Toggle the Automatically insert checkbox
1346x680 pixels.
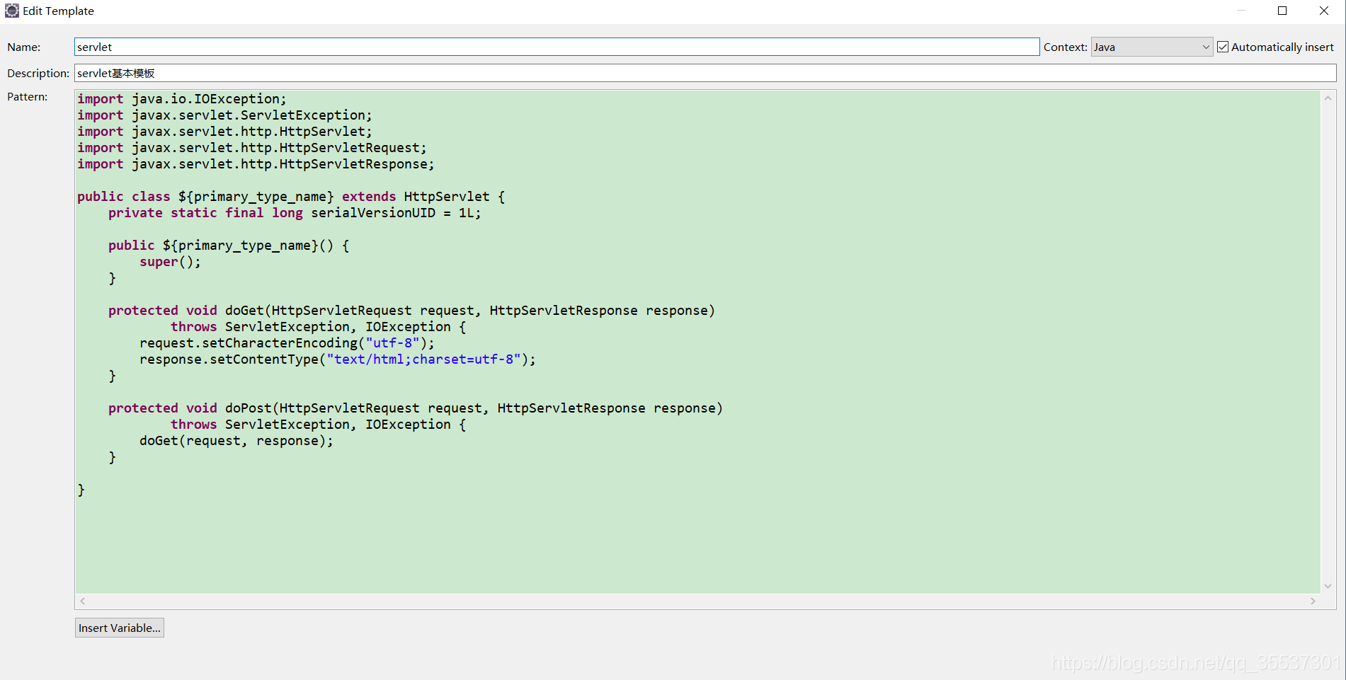(1223, 47)
